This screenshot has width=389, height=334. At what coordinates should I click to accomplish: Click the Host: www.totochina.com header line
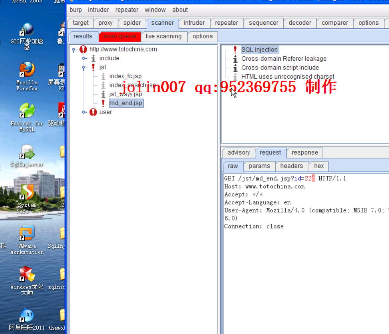point(265,186)
